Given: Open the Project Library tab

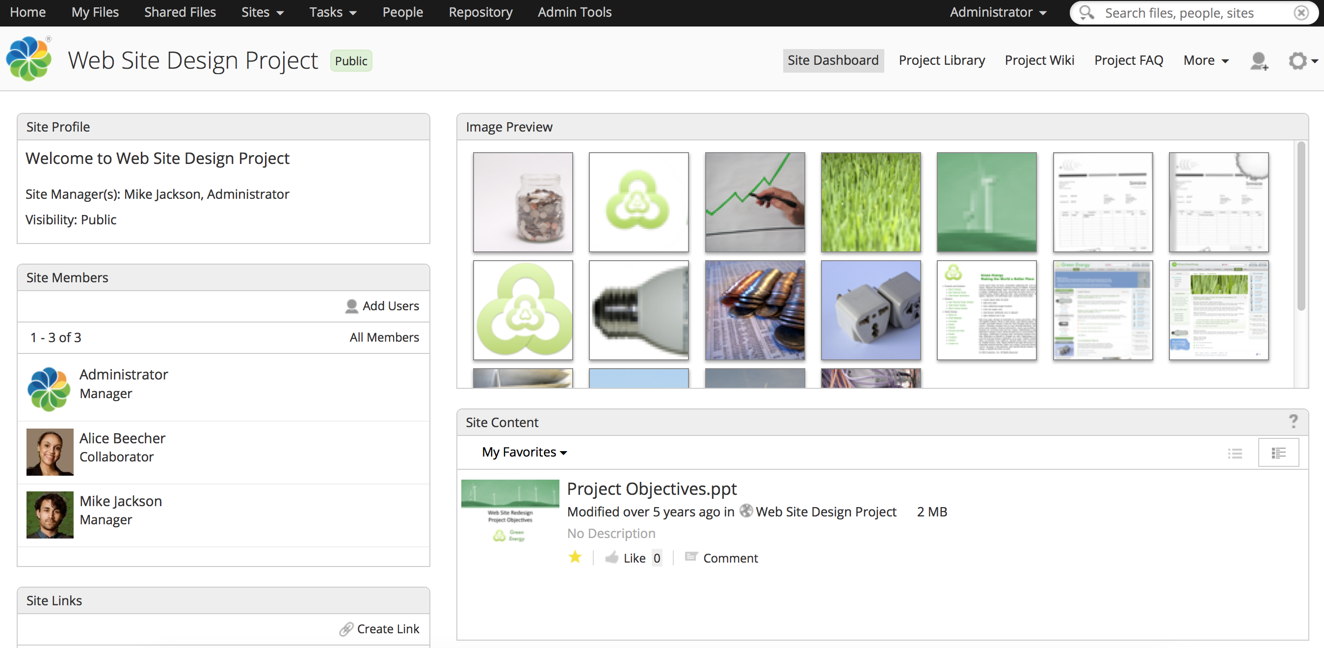Looking at the screenshot, I should [x=941, y=61].
